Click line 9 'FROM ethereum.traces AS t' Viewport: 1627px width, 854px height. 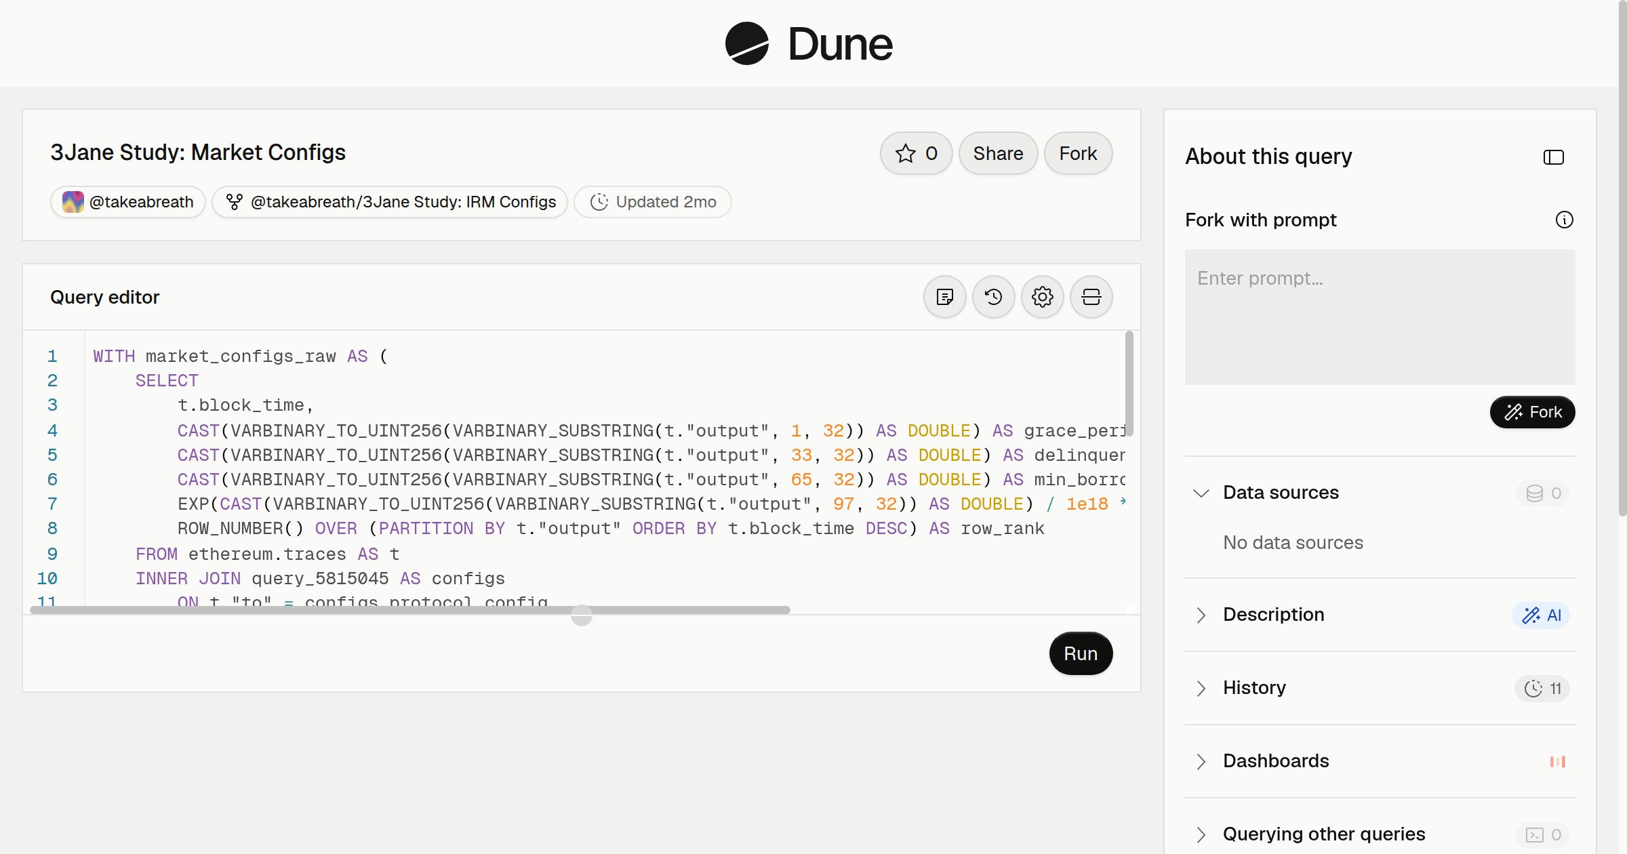[x=267, y=554]
